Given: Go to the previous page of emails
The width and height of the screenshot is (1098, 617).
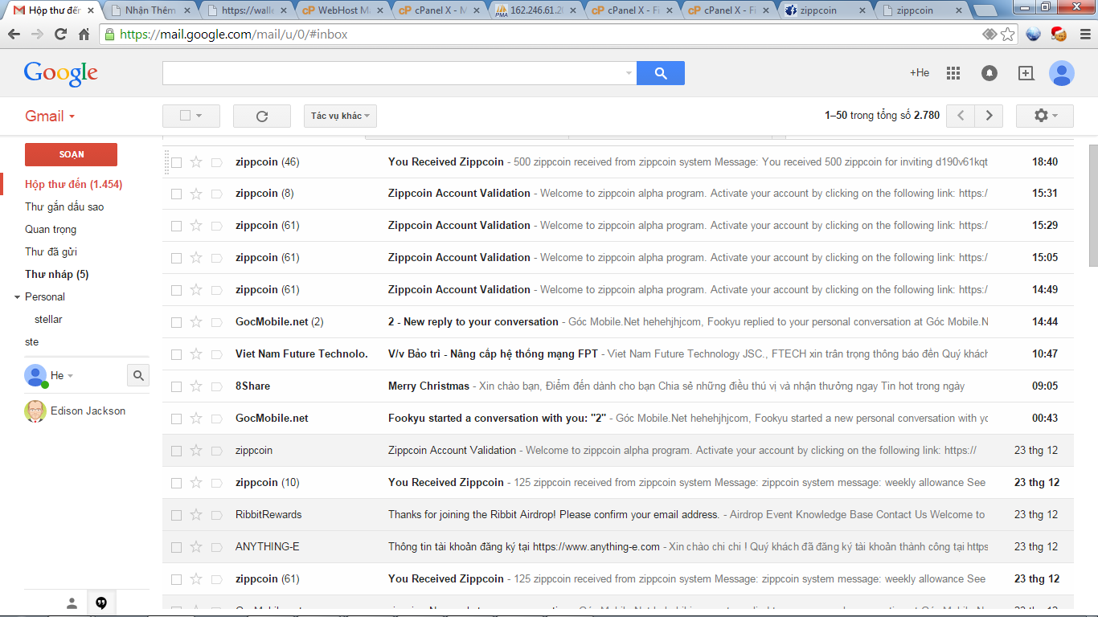Looking at the screenshot, I should (961, 116).
